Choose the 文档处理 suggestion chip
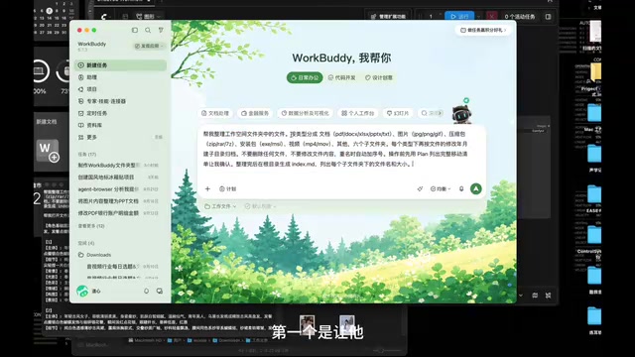 (215, 113)
